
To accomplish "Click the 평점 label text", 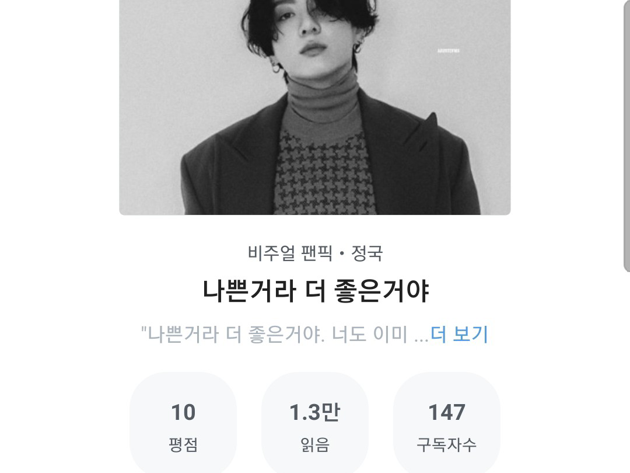I will (x=183, y=445).
